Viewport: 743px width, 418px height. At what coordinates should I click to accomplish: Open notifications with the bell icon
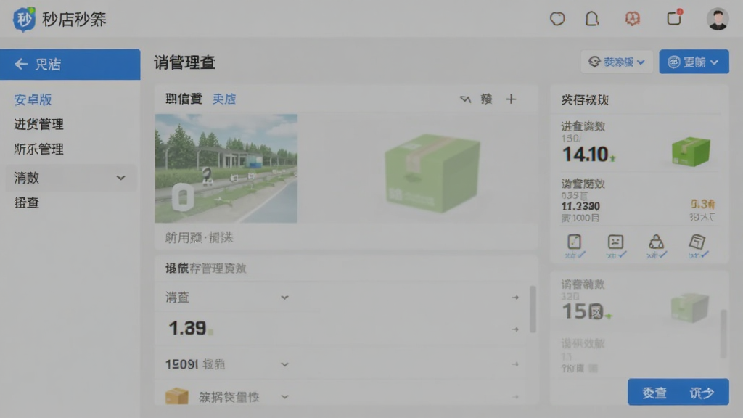click(592, 19)
